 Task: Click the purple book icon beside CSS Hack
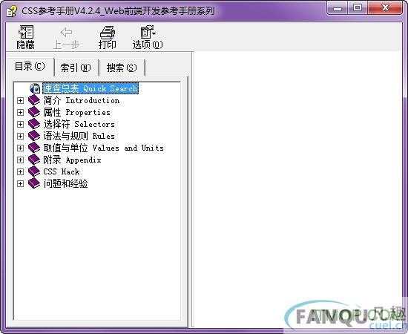click(34, 171)
